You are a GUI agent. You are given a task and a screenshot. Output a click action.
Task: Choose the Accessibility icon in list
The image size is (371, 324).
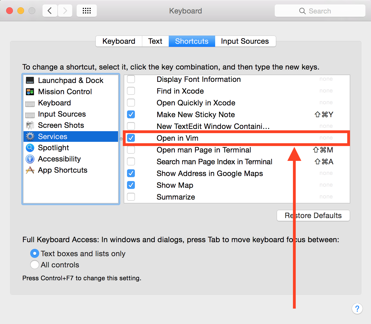tap(30, 159)
